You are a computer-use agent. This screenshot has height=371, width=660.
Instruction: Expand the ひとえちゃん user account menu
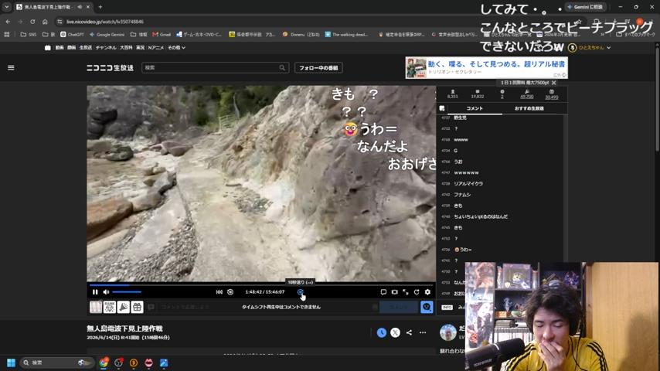590,48
